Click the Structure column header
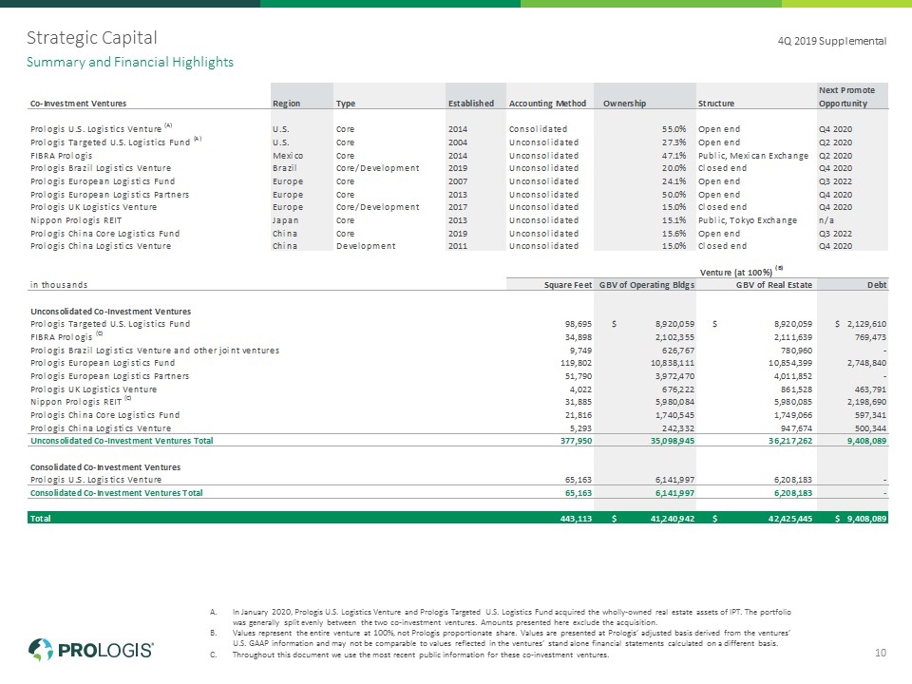Screen dimensions: 912x684 pos(716,104)
